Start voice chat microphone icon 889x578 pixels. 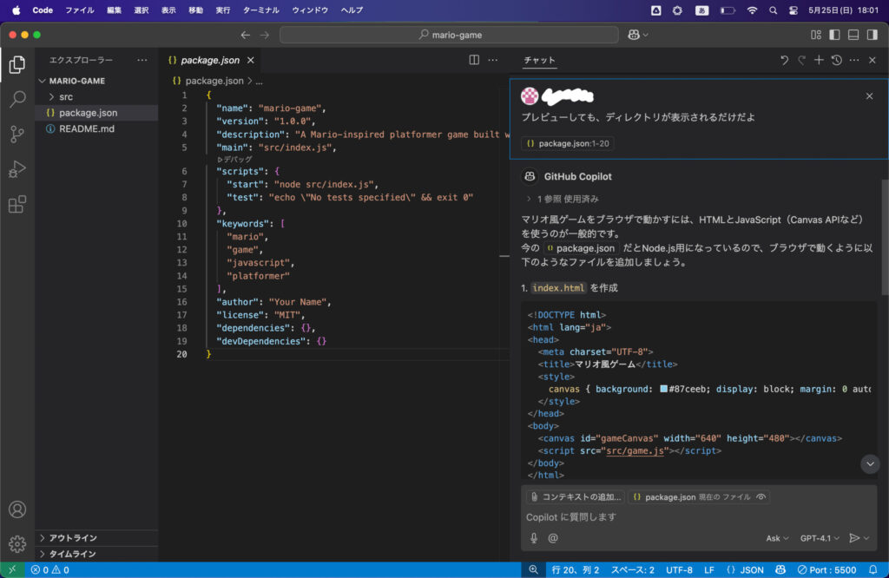click(534, 538)
